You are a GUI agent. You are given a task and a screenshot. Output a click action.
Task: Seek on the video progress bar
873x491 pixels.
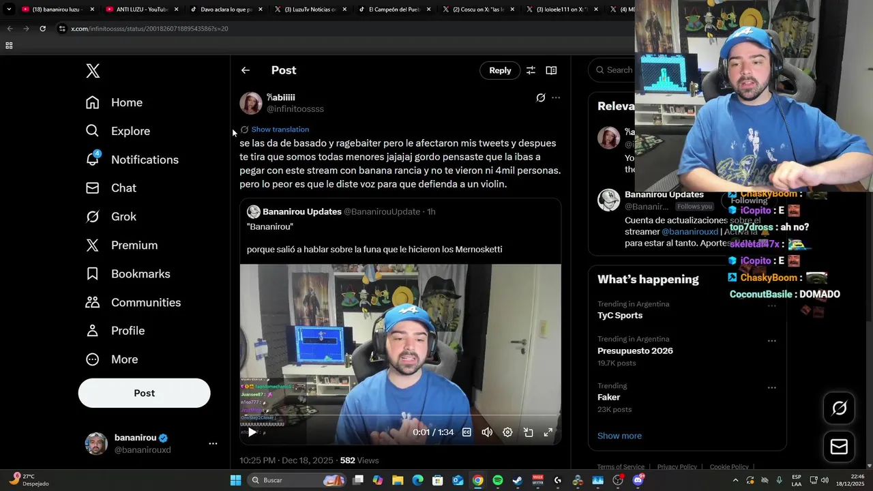pos(400,415)
